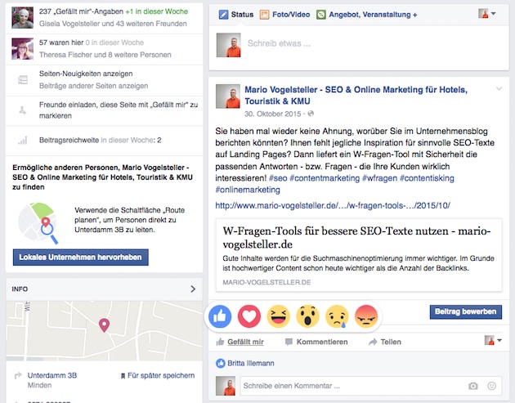Click Für später speichern link
The height and width of the screenshot is (403, 515).
coord(158,375)
